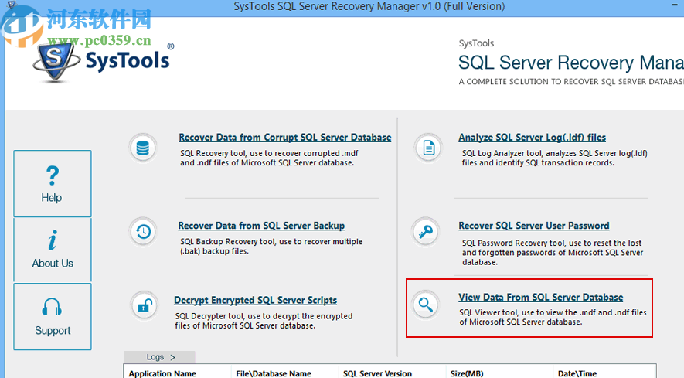Open Recover SQL Server User Password link
This screenshot has width=684, height=378.
point(533,226)
